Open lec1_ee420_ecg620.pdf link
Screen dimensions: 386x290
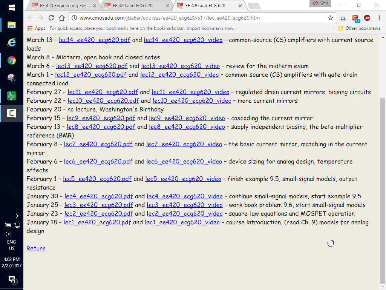(97, 222)
